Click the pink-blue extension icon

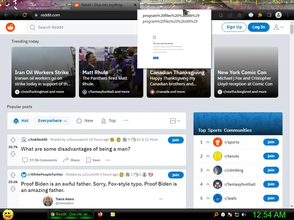tap(251, 15)
